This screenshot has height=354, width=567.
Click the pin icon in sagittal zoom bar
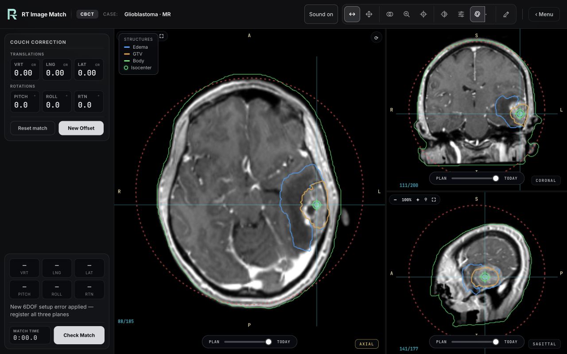click(426, 200)
